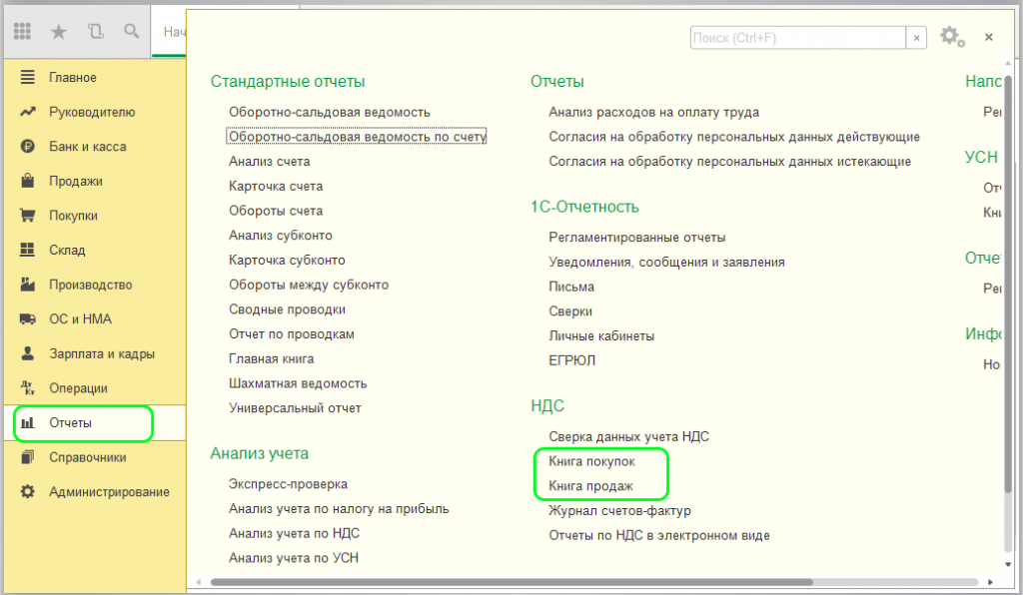
Task: Open the Банк и касса section
Action: pos(87,147)
